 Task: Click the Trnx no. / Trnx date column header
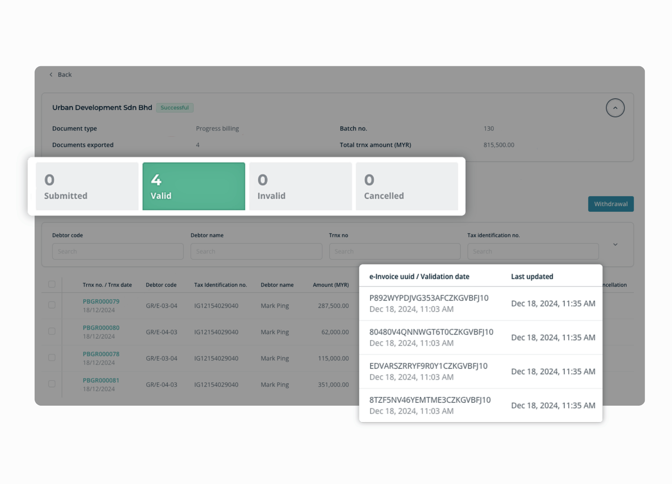pos(107,285)
